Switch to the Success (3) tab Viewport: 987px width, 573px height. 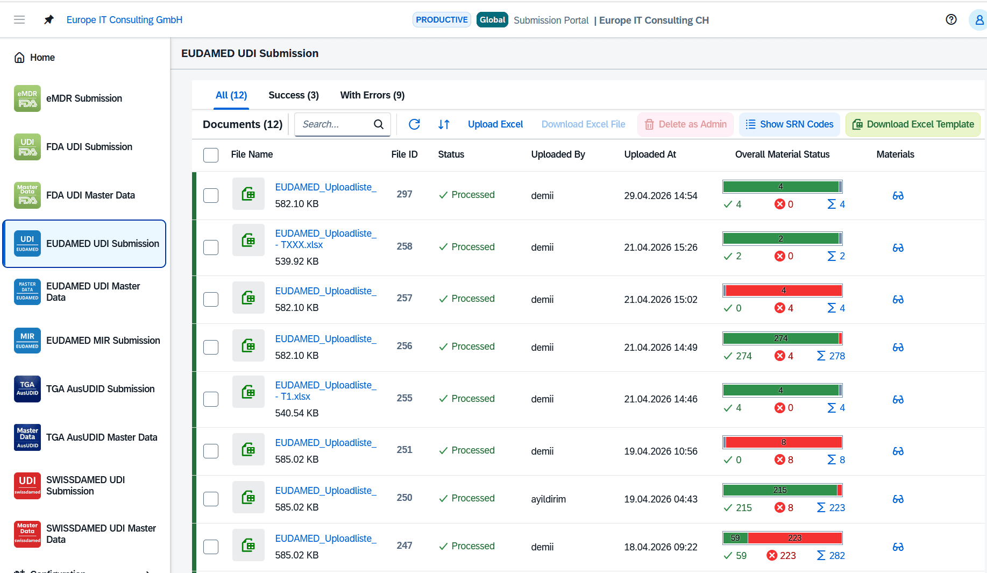tap(294, 95)
